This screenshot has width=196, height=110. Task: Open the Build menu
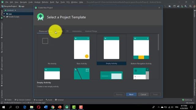pyautogui.click(x=52, y=2)
